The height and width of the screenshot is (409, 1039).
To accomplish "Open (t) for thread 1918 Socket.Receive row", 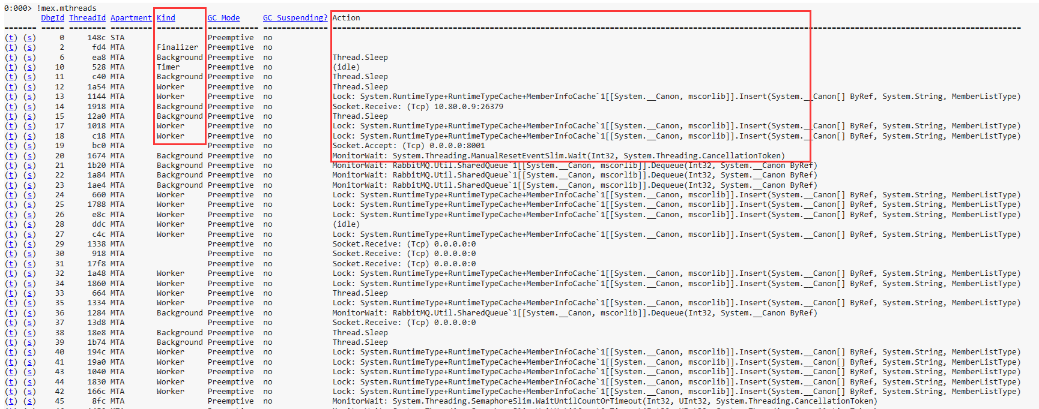I will click(x=11, y=106).
